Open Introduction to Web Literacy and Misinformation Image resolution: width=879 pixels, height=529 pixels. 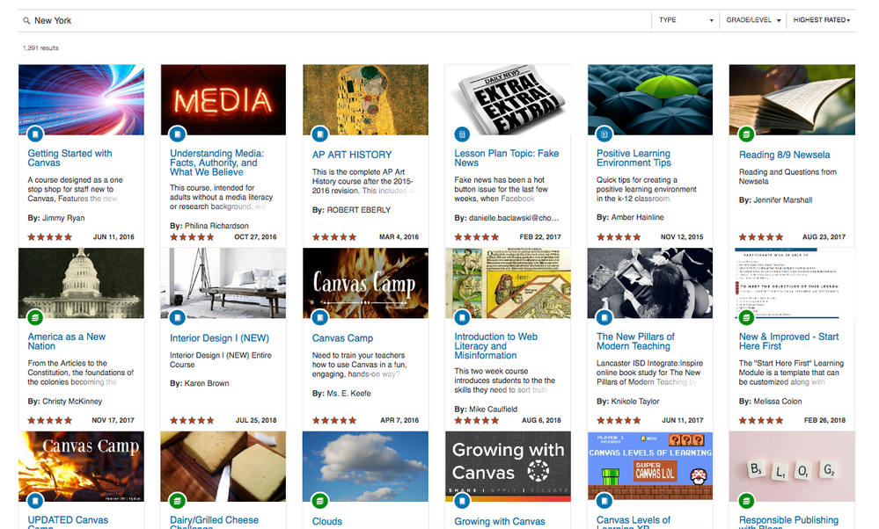496,346
